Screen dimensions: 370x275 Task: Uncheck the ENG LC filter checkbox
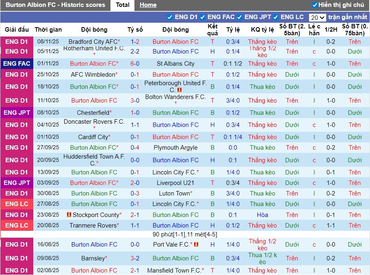(x=275, y=17)
